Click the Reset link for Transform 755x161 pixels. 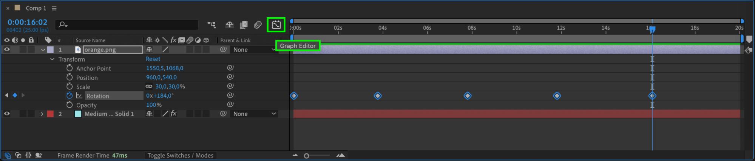tap(153, 59)
